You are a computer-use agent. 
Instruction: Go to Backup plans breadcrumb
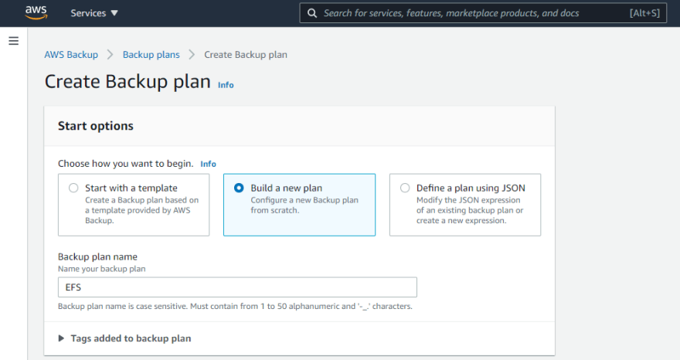[x=151, y=55]
